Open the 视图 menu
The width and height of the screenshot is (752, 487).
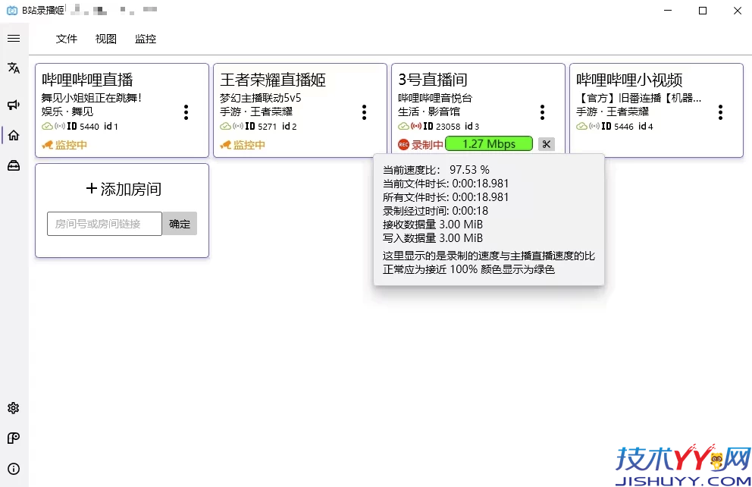[x=105, y=39]
